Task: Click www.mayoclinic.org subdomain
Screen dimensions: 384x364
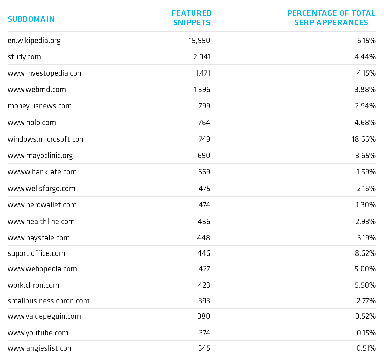Action: (x=40, y=156)
